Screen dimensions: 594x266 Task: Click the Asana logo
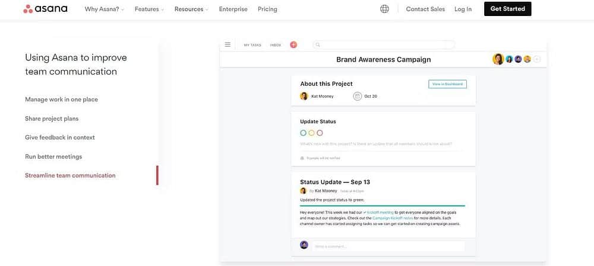click(45, 9)
